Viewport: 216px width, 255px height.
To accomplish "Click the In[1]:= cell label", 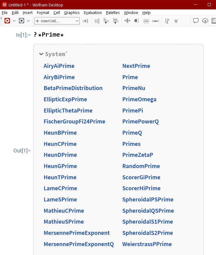I will [x=23, y=35].
